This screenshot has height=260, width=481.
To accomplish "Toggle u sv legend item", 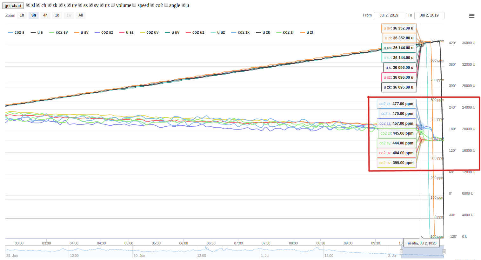I will pyautogui.click(x=81, y=32).
